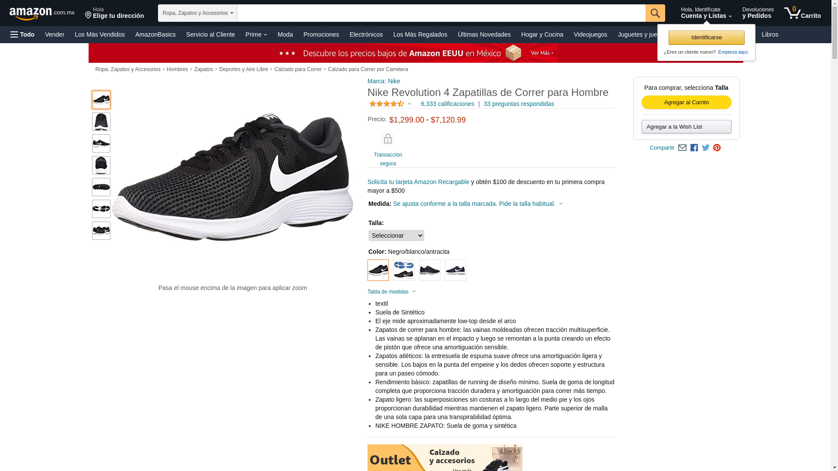Expand the star rating breakdown arrow
838x471 pixels.
click(409, 104)
